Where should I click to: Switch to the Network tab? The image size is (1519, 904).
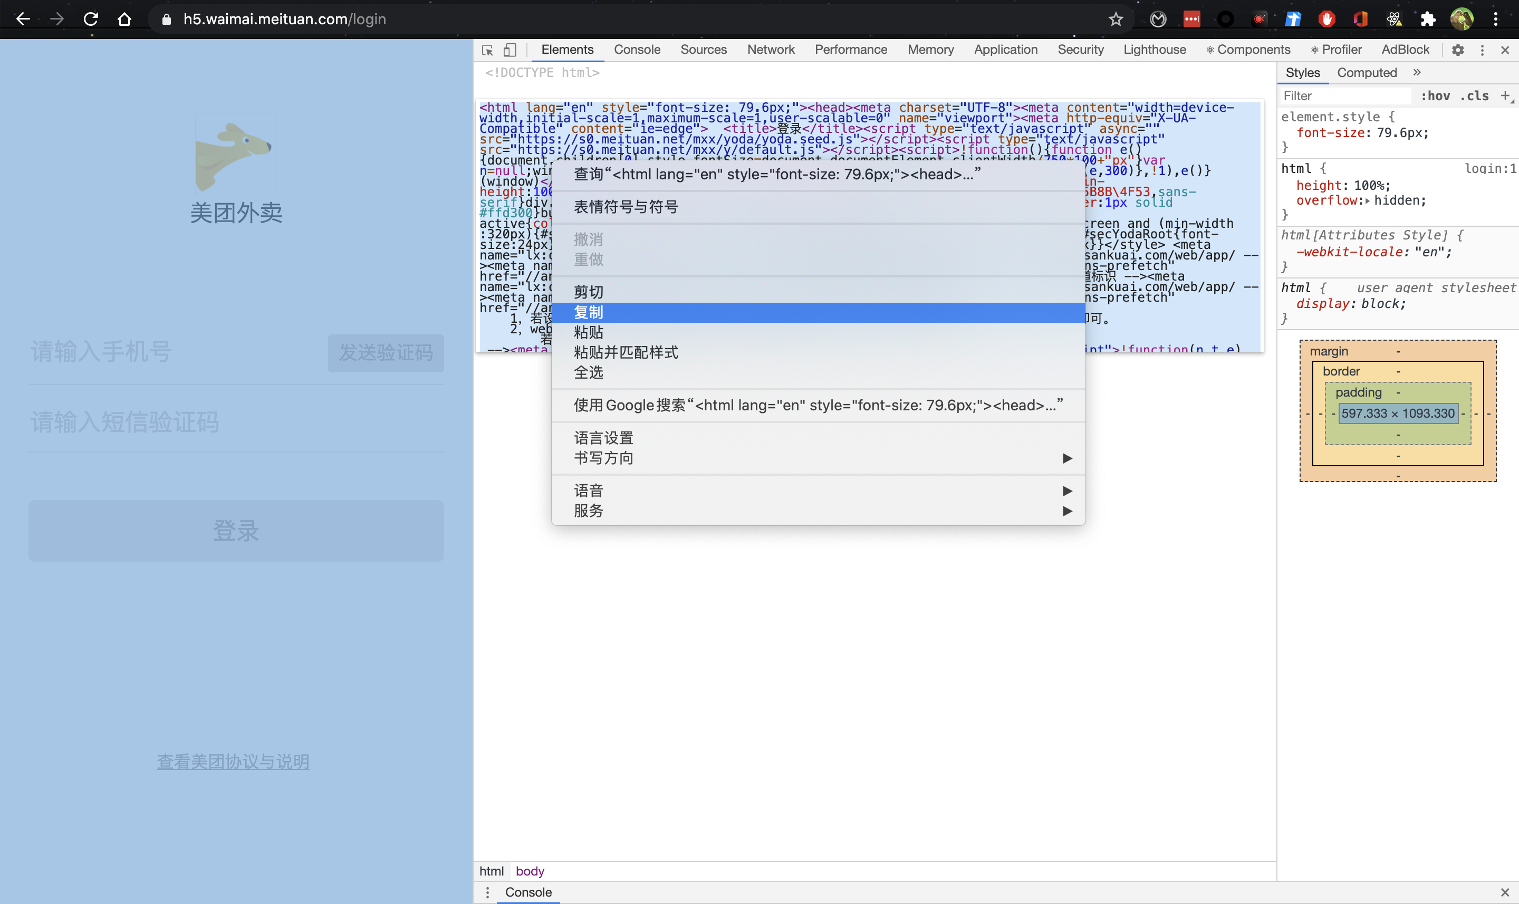[771, 50]
